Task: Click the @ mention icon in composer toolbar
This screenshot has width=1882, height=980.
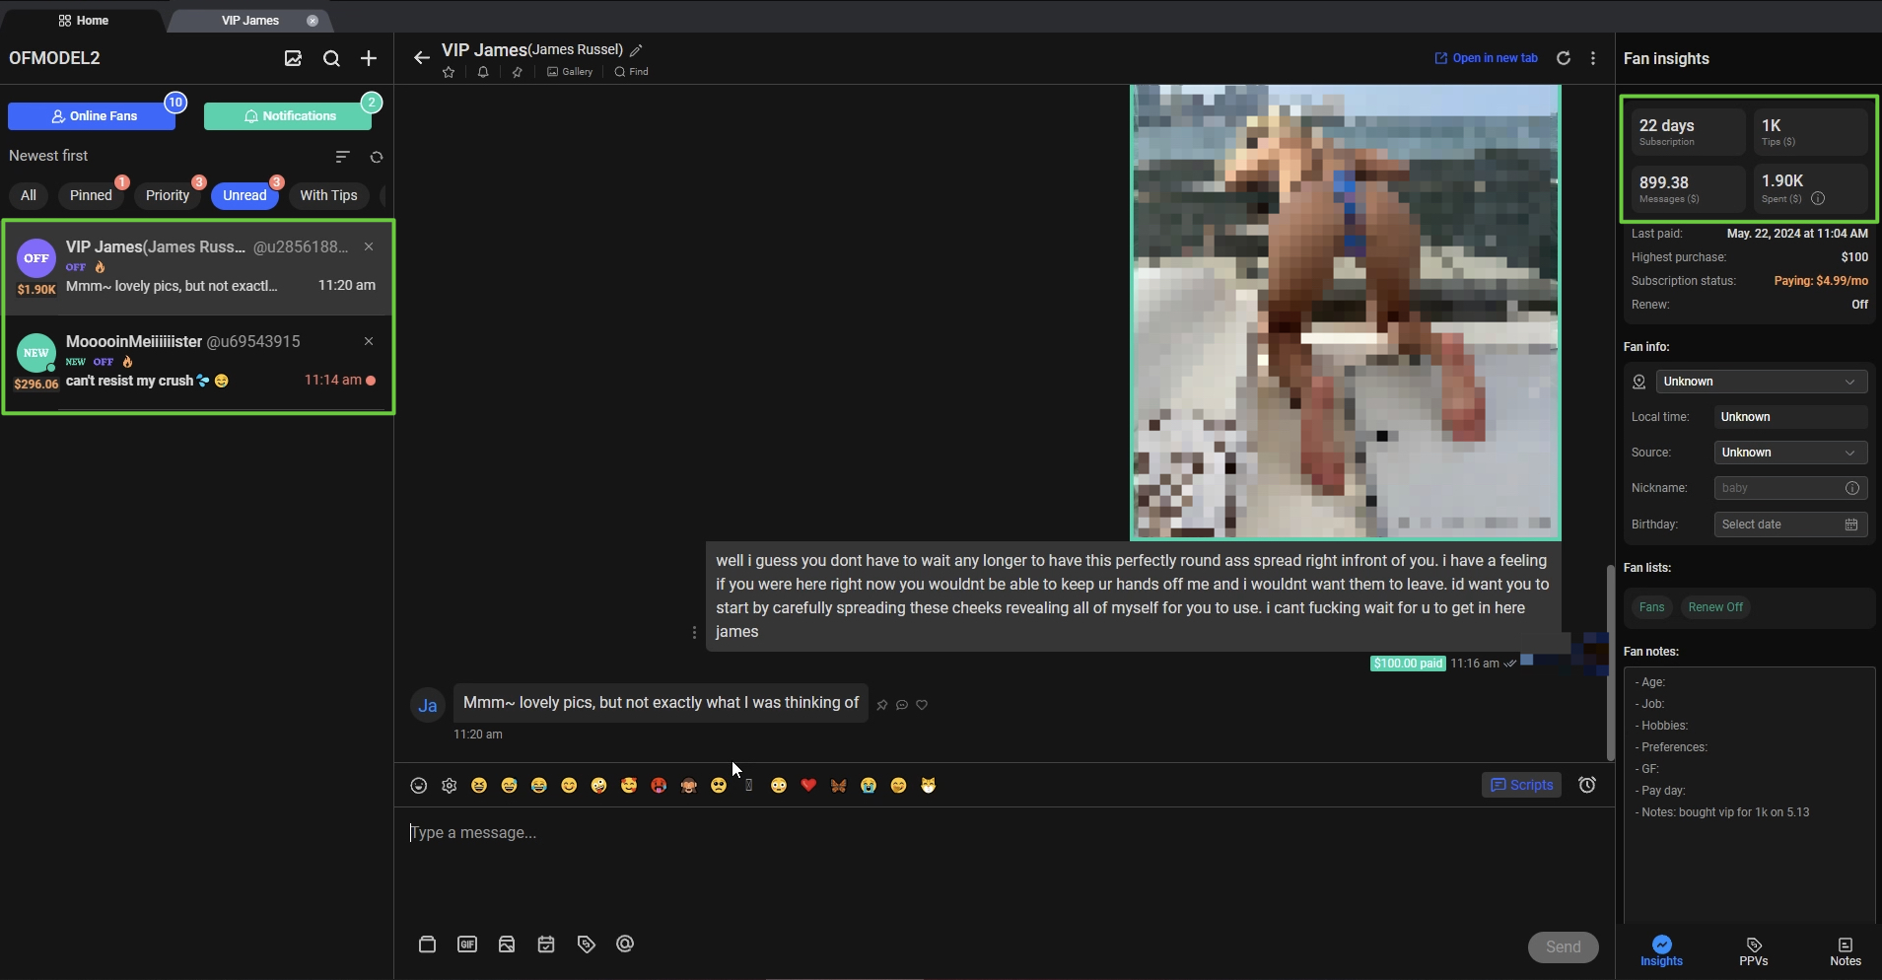Action: coord(625,945)
